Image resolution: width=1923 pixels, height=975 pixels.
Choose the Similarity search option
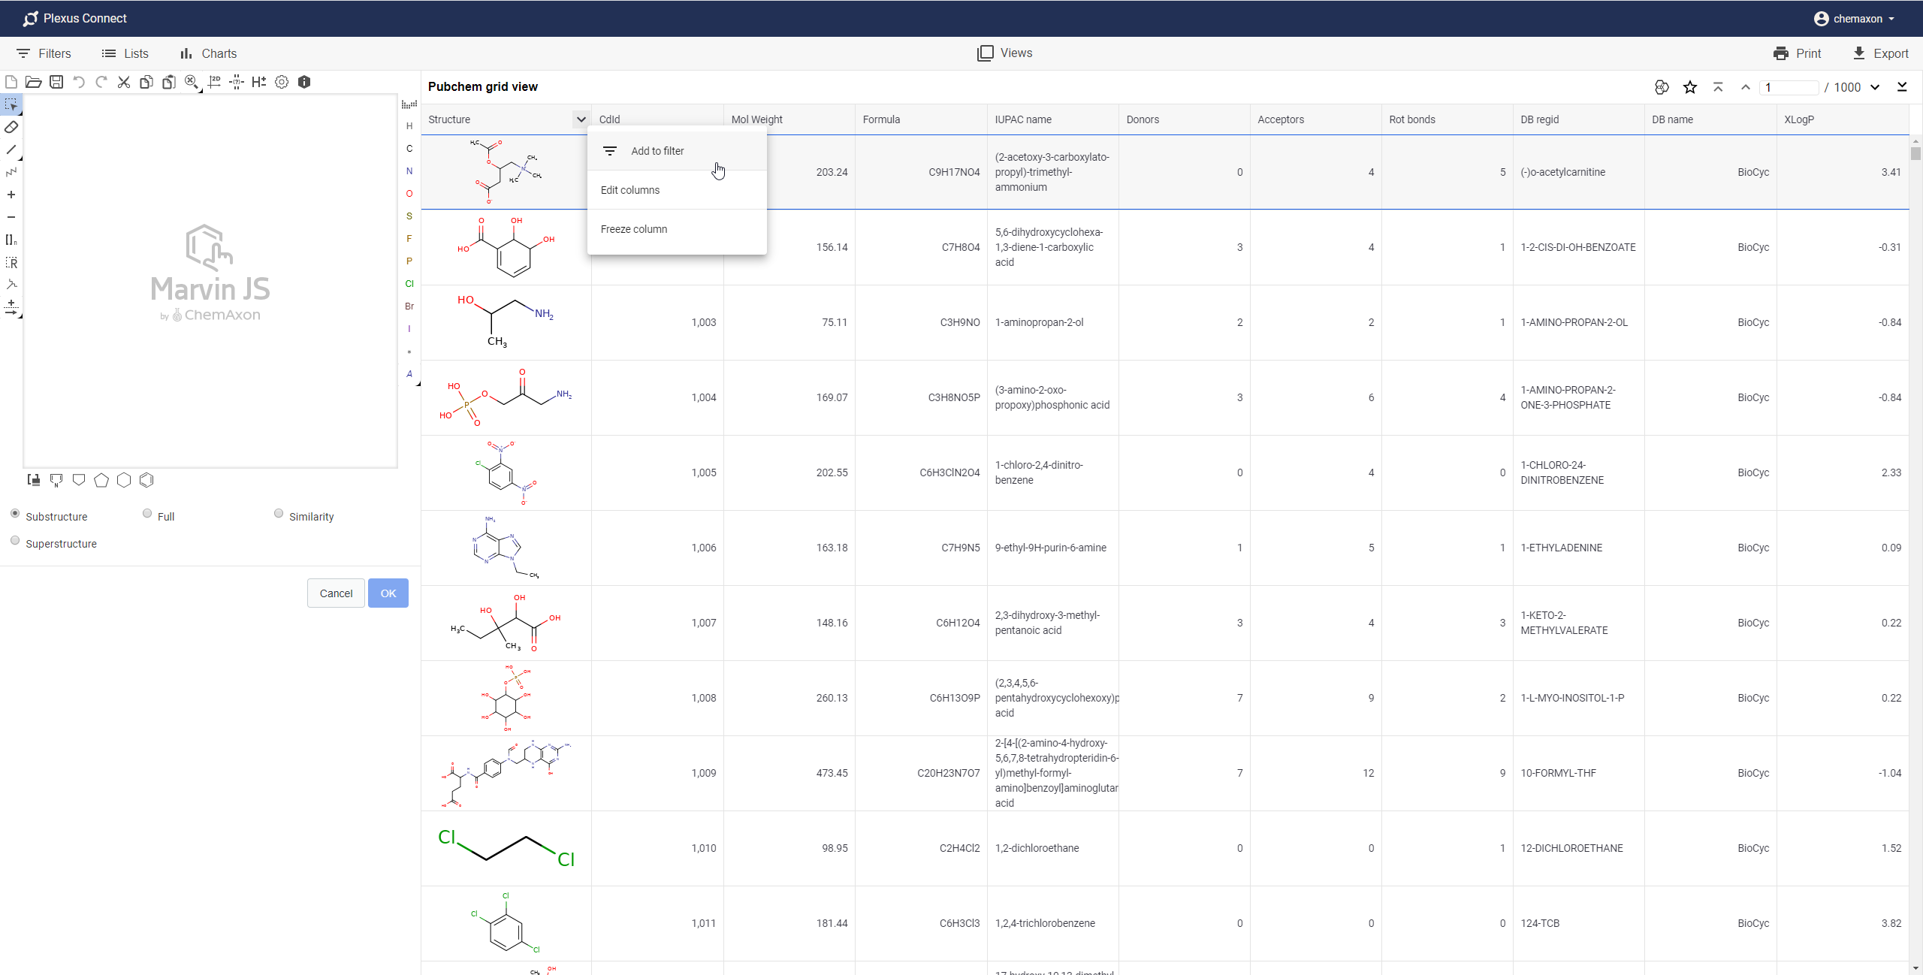pyautogui.click(x=279, y=514)
